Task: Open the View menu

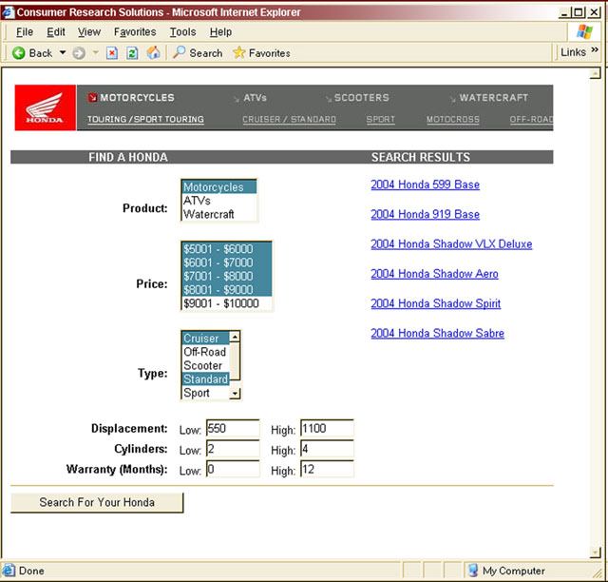Action: tap(88, 31)
